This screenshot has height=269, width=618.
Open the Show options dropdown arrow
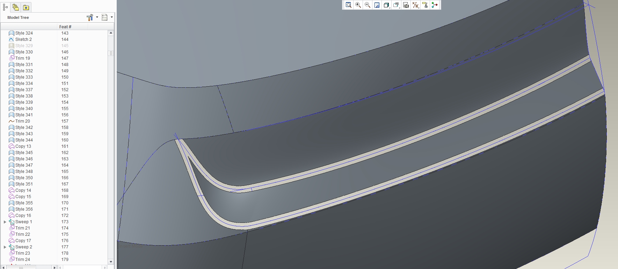click(x=112, y=17)
